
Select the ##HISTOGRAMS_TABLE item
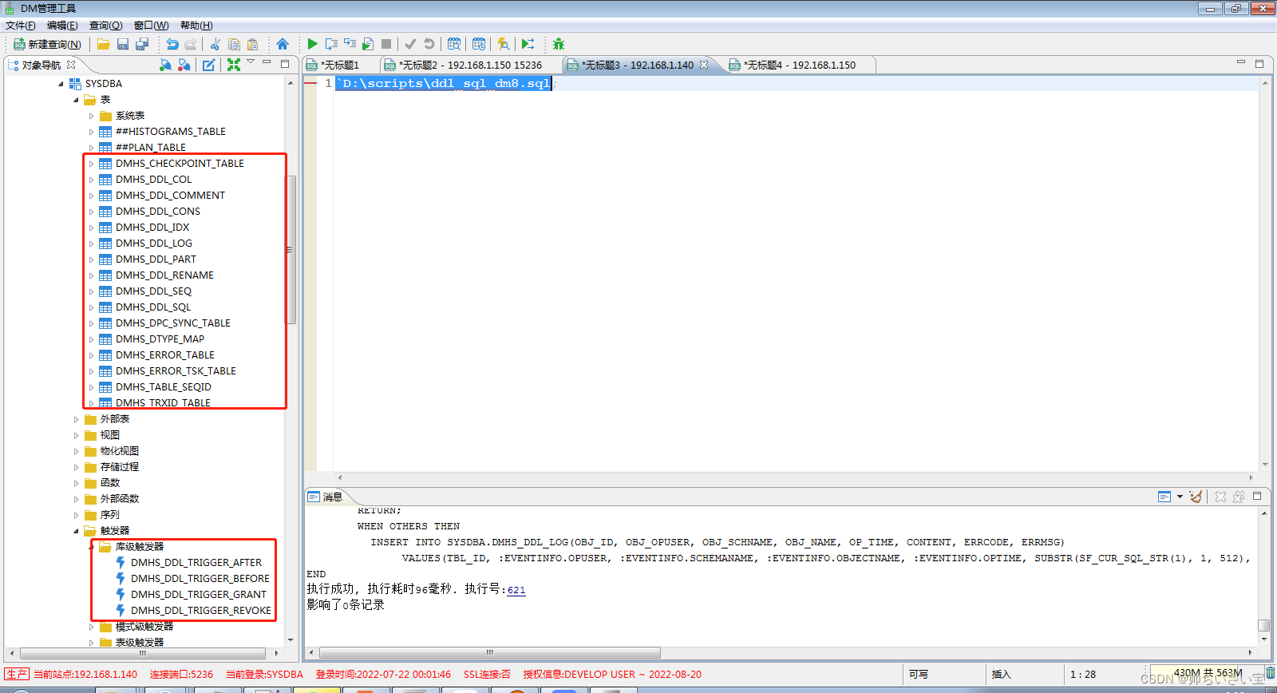[x=170, y=132]
